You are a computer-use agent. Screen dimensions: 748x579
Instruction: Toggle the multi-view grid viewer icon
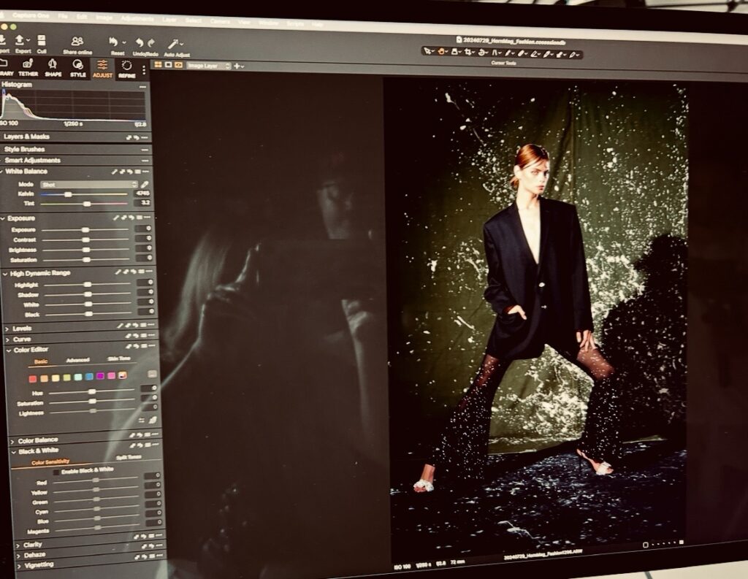(x=158, y=64)
